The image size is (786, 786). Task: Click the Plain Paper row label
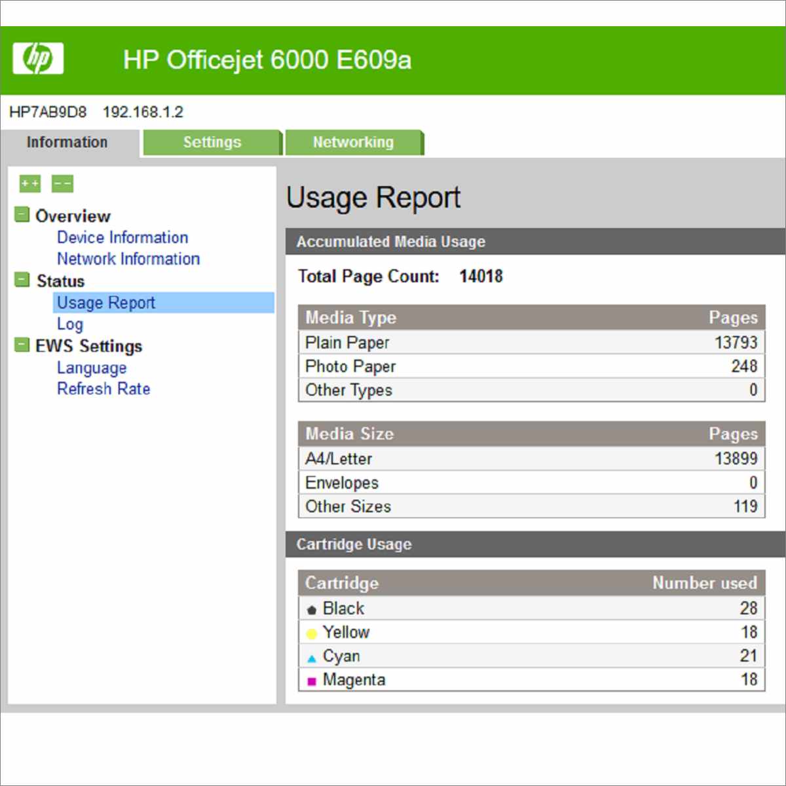tap(347, 343)
